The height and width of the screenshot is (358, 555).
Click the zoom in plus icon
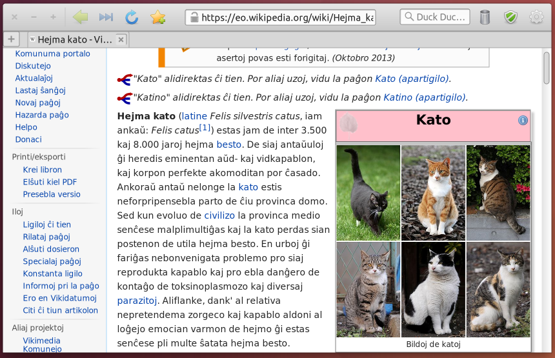tap(53, 17)
